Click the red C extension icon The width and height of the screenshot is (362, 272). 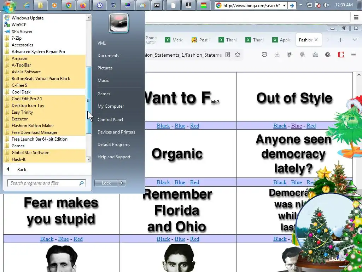tap(341, 55)
